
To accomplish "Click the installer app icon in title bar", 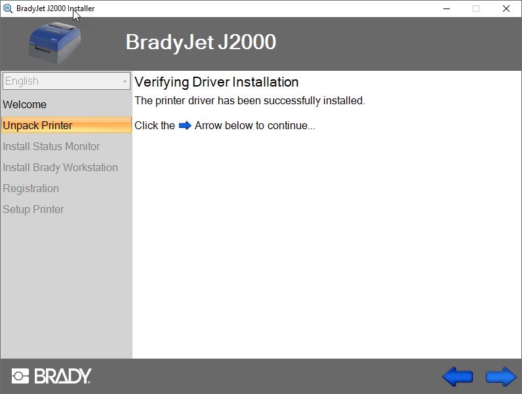I will click(x=8, y=9).
